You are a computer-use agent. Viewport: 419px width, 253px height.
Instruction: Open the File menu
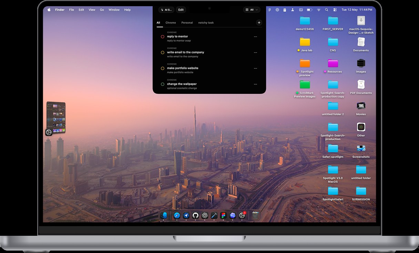point(71,10)
